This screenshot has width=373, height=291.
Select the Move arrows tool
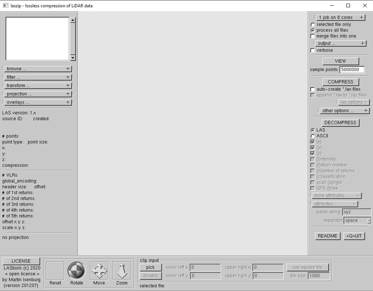tap(99, 271)
